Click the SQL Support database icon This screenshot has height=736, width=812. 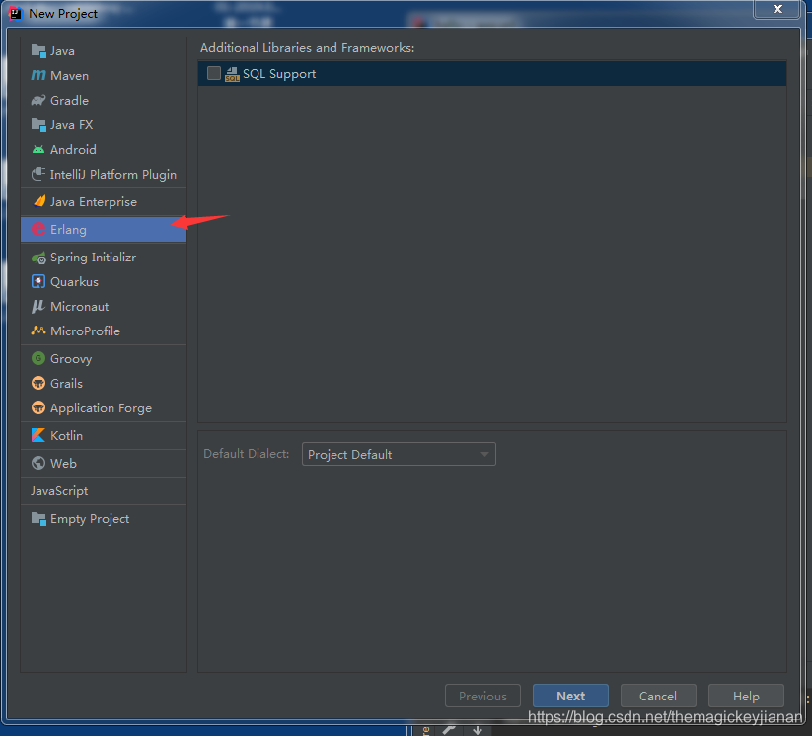(232, 74)
